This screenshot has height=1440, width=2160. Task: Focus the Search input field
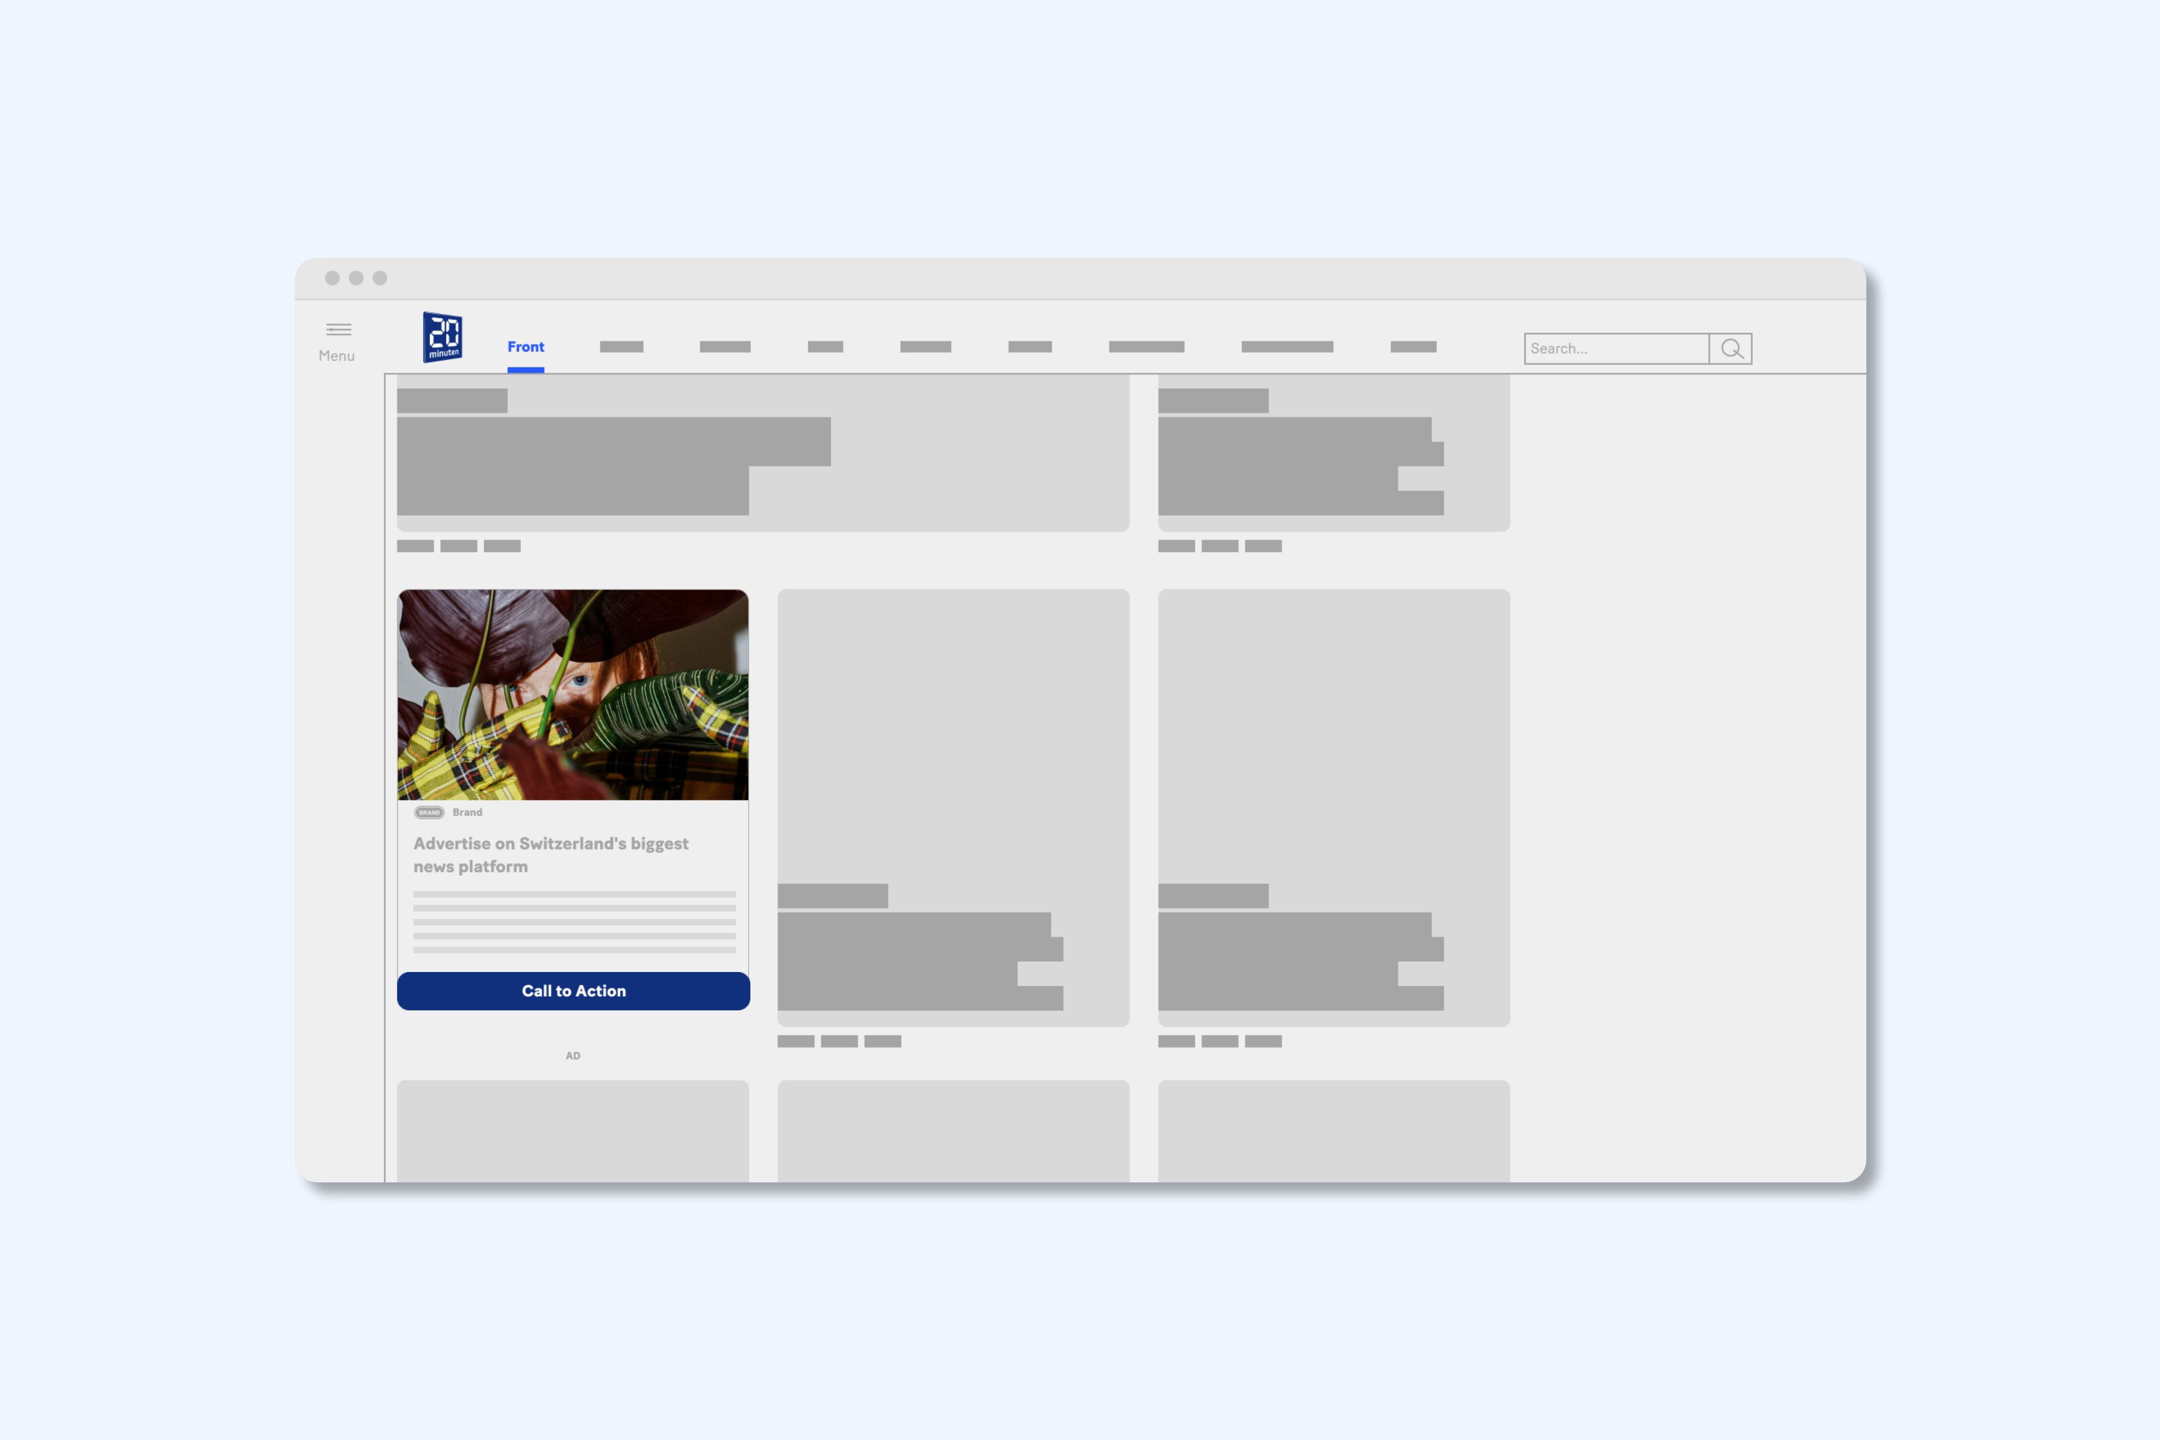1615,349
